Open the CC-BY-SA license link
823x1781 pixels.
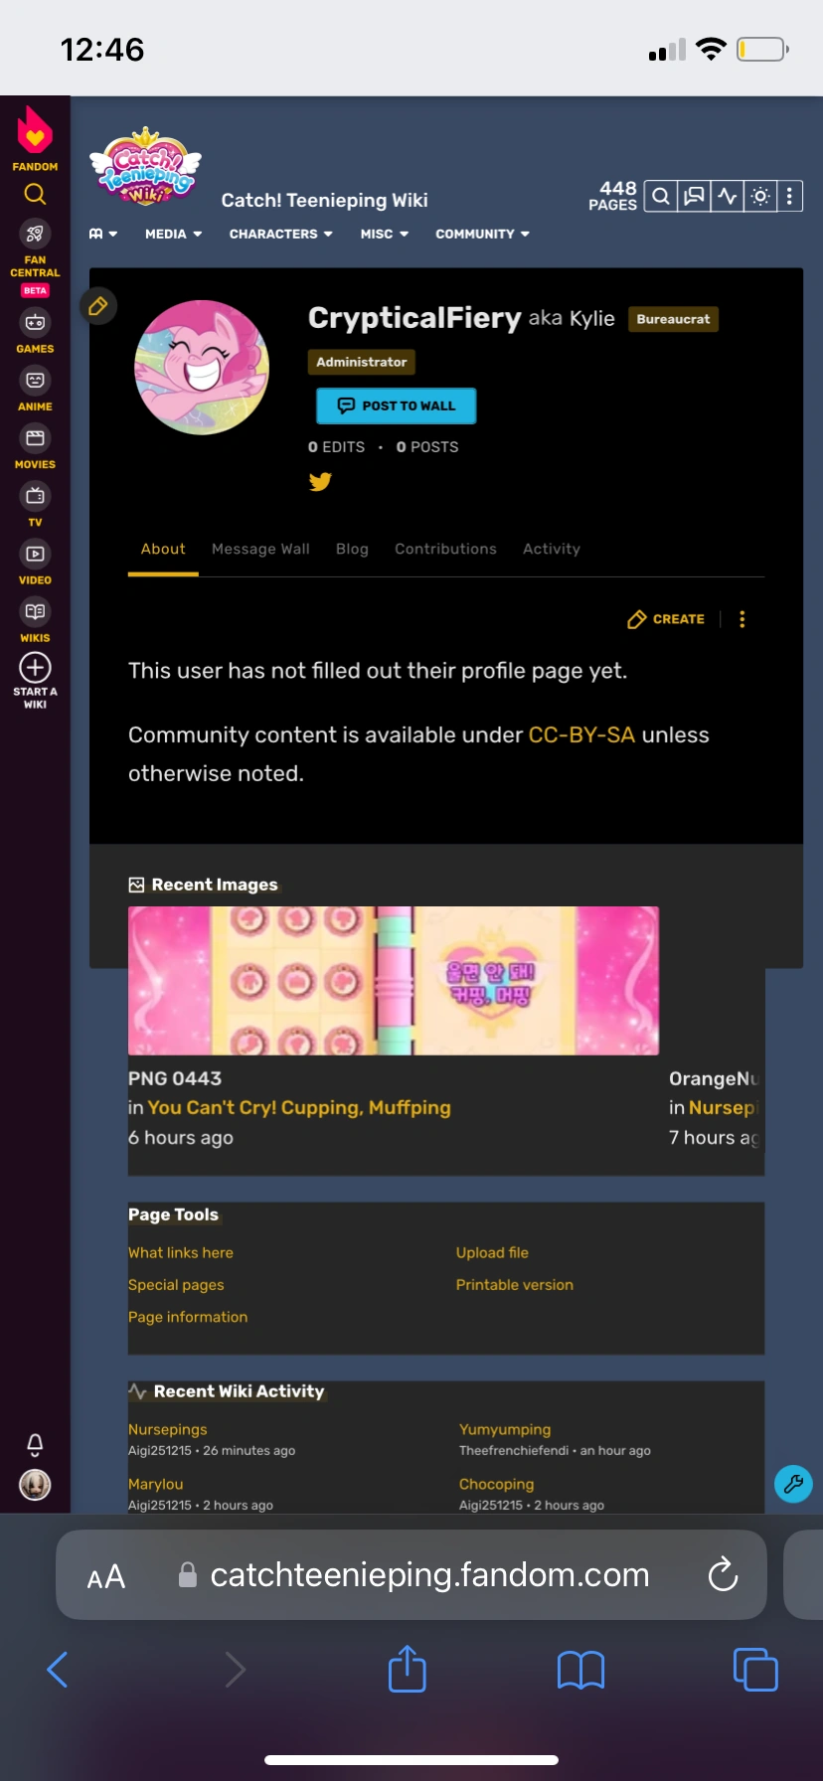[x=581, y=734]
